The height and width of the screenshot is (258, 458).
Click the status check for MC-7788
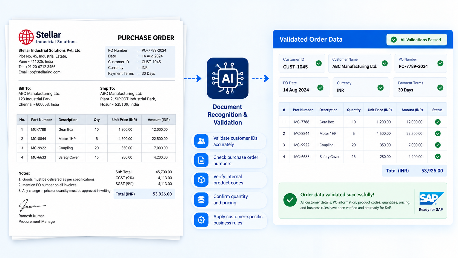click(438, 122)
